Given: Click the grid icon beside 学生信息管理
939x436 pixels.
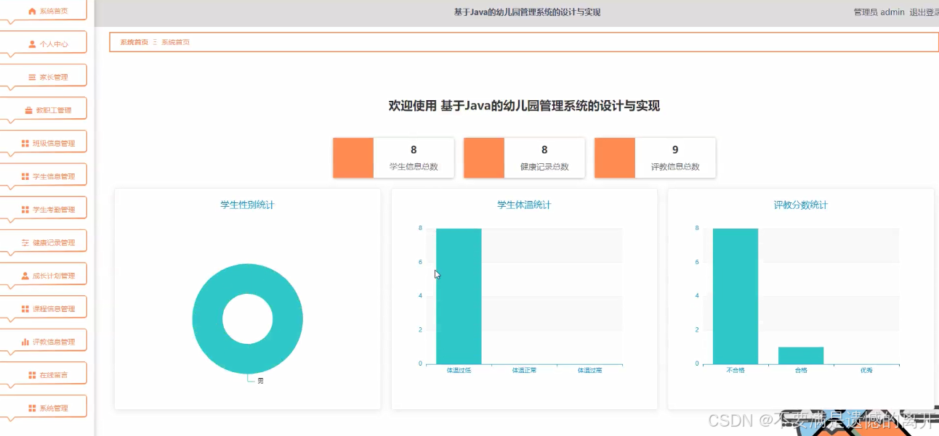Looking at the screenshot, I should tap(25, 176).
